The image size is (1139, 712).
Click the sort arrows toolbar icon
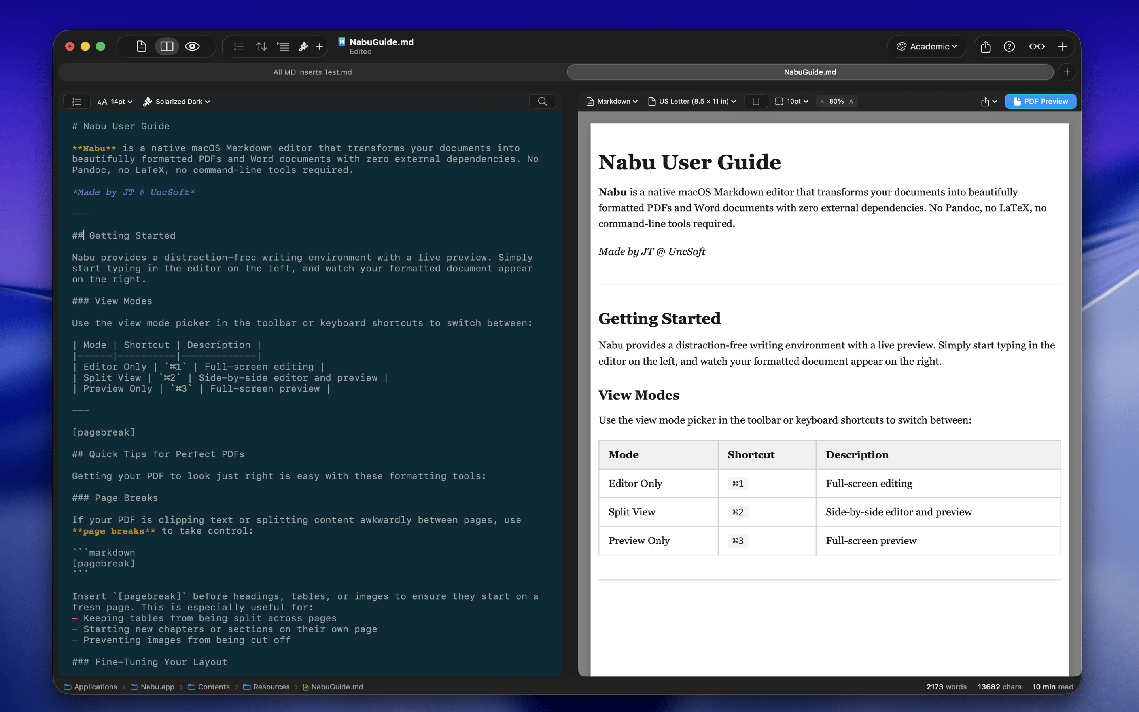pos(261,46)
